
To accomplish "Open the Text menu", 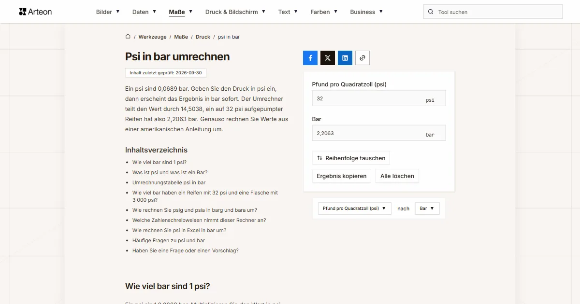I will 288,12.
